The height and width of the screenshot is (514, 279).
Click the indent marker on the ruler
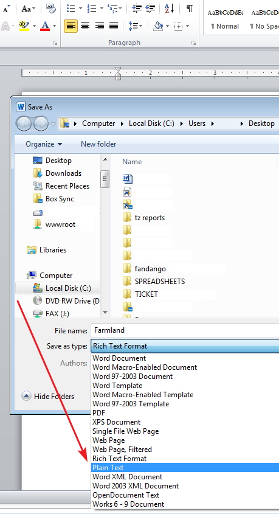click(x=118, y=74)
